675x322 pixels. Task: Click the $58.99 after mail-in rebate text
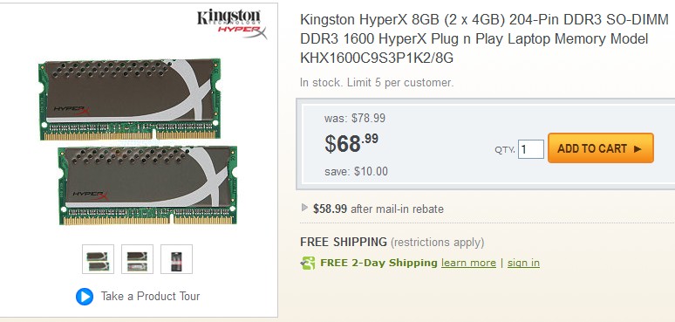[x=378, y=209]
